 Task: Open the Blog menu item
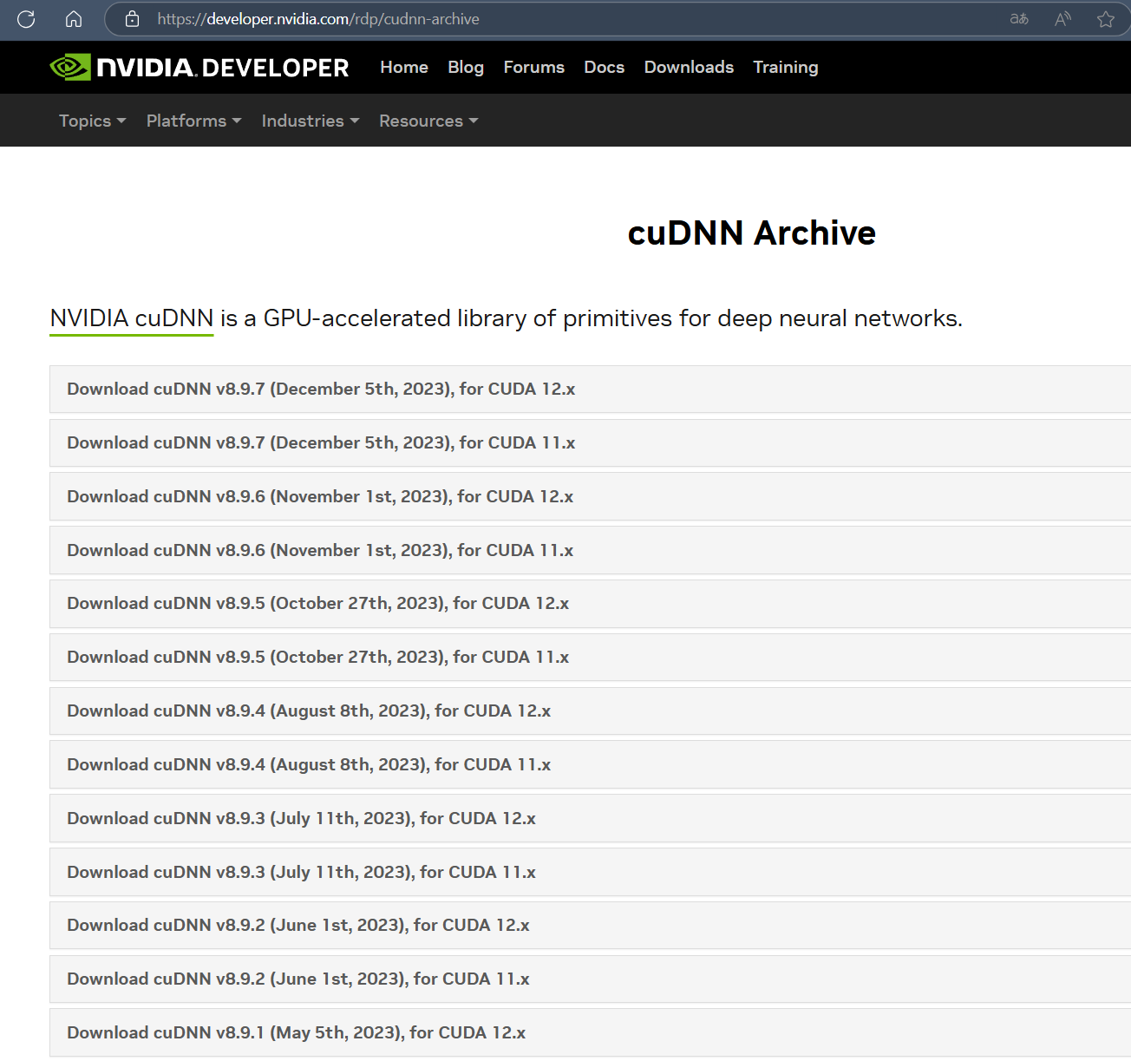466,67
